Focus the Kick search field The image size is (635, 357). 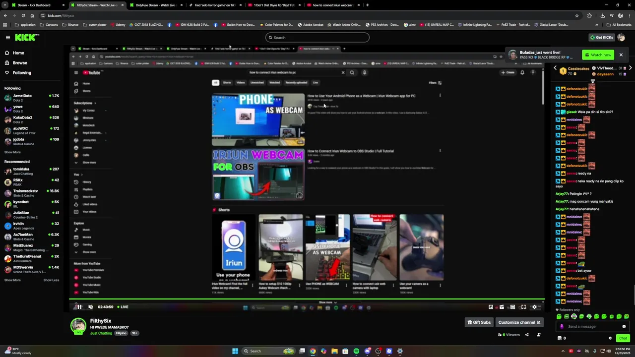point(317,38)
